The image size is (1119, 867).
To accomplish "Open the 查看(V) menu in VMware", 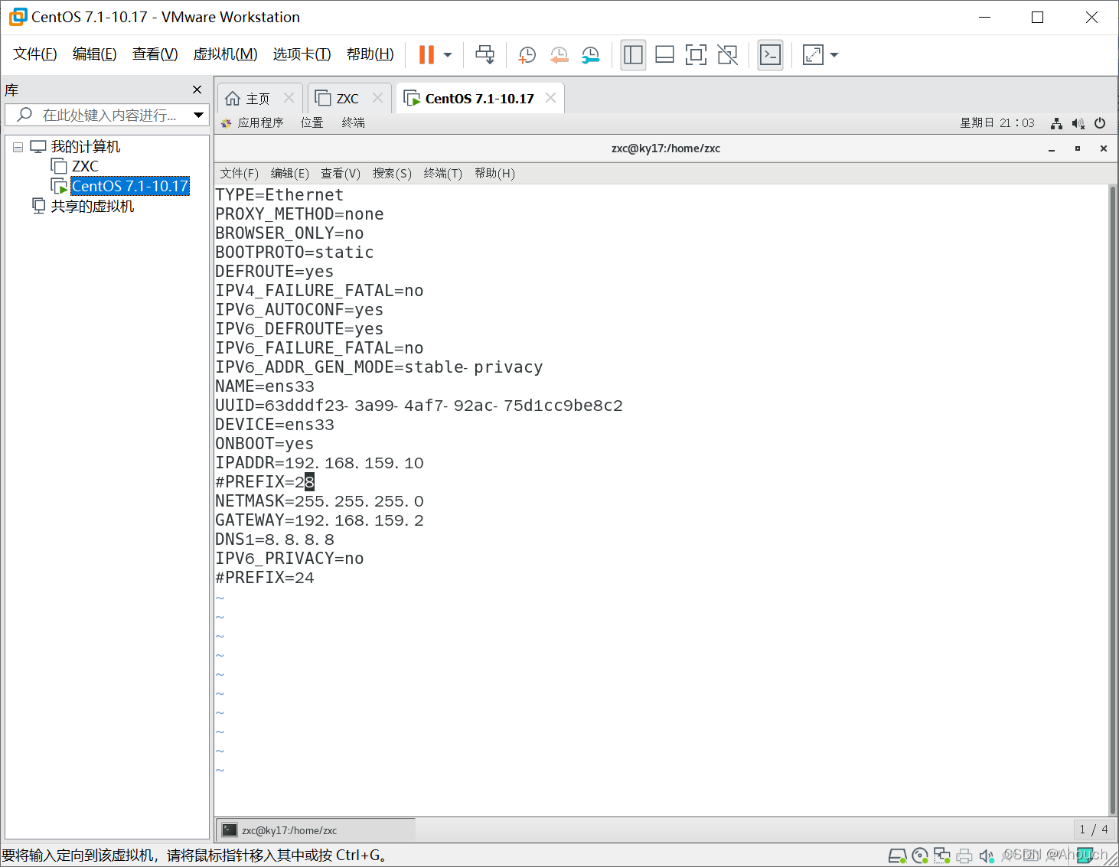I will (155, 54).
